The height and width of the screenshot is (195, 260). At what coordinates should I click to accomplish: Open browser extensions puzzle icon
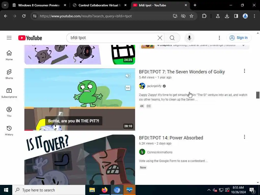[x=204, y=16]
